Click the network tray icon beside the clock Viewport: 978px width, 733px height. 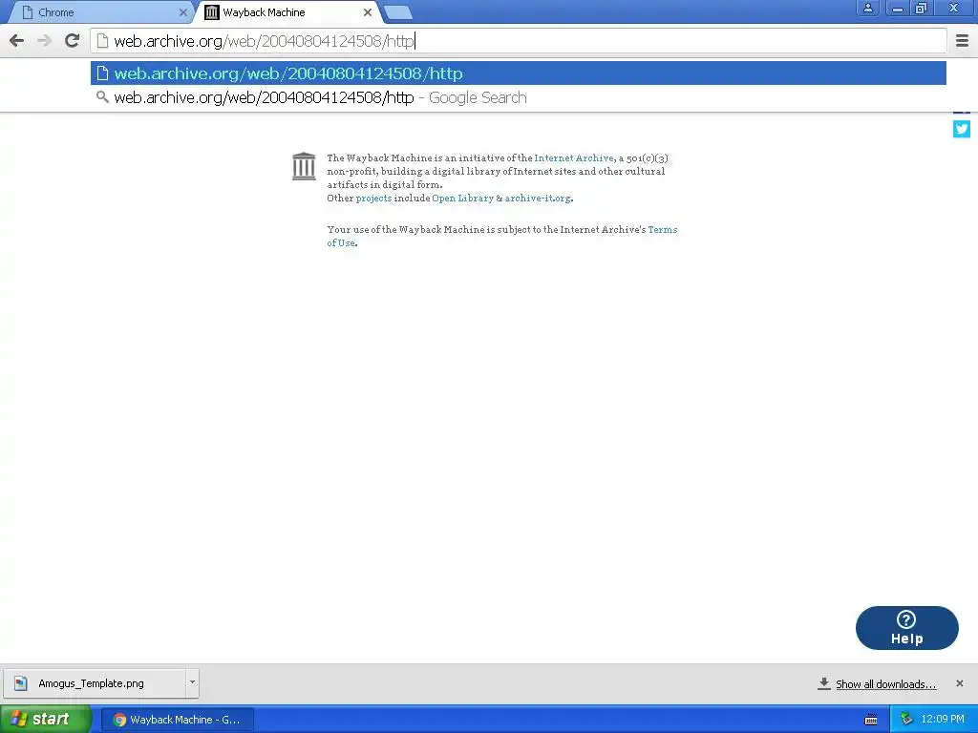click(906, 720)
